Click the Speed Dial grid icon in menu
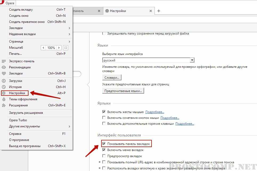 4,61
